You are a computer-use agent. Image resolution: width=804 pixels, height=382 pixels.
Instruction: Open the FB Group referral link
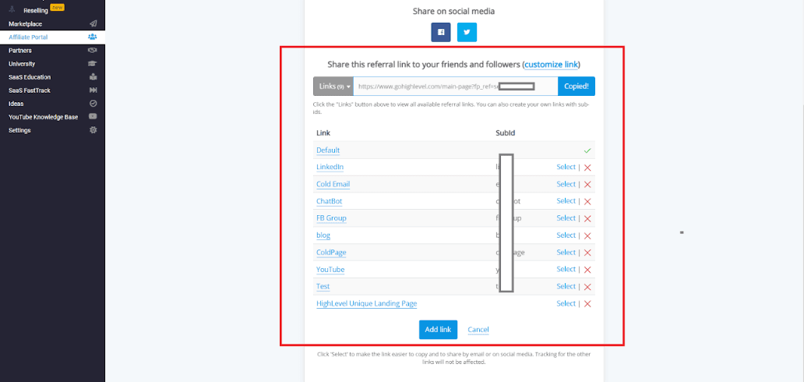pos(331,218)
